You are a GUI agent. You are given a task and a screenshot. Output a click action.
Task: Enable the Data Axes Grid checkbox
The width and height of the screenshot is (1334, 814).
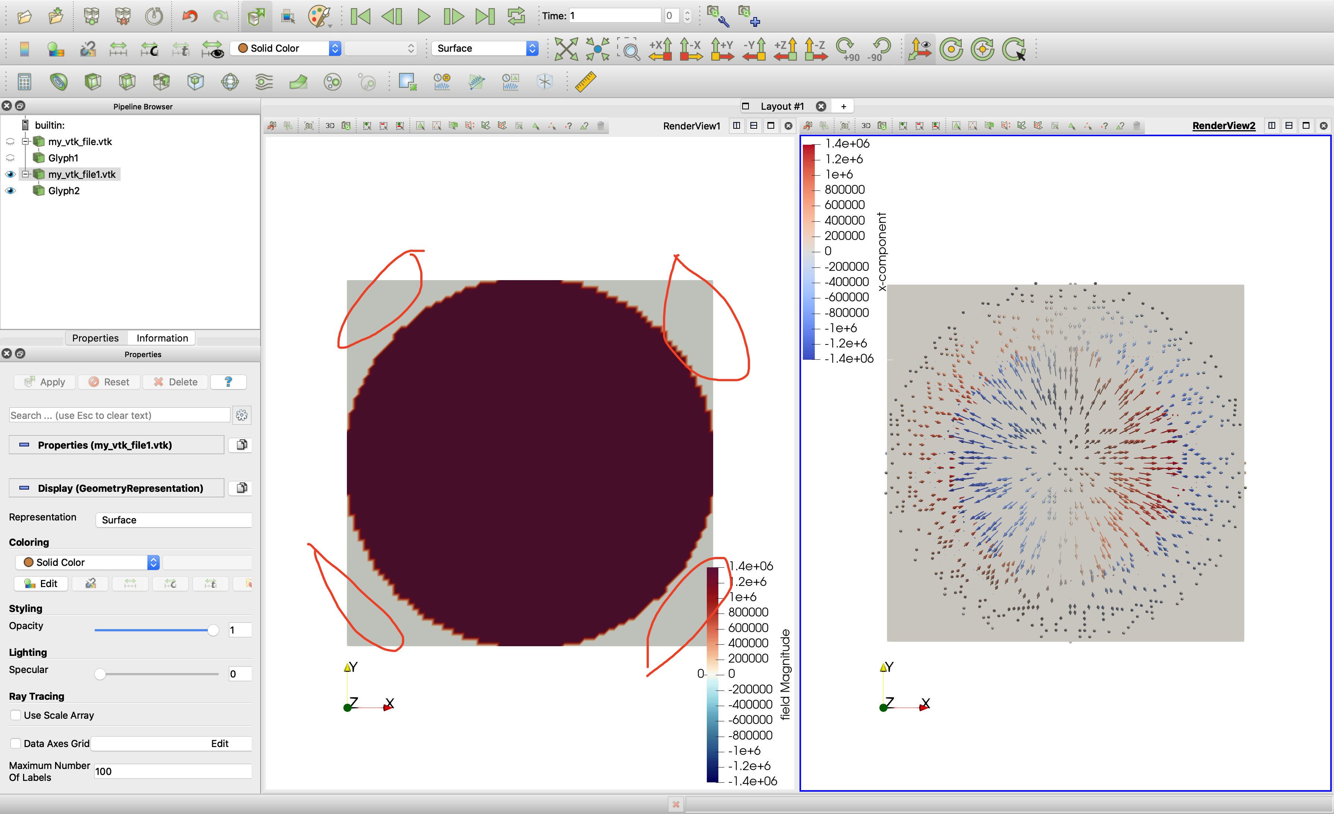(x=16, y=743)
